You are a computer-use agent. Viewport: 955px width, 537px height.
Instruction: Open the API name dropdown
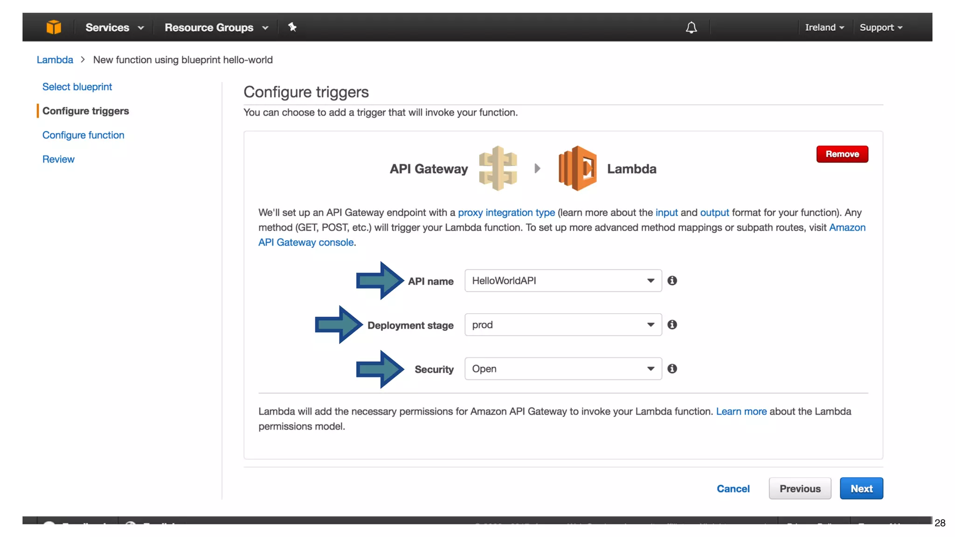[563, 281]
